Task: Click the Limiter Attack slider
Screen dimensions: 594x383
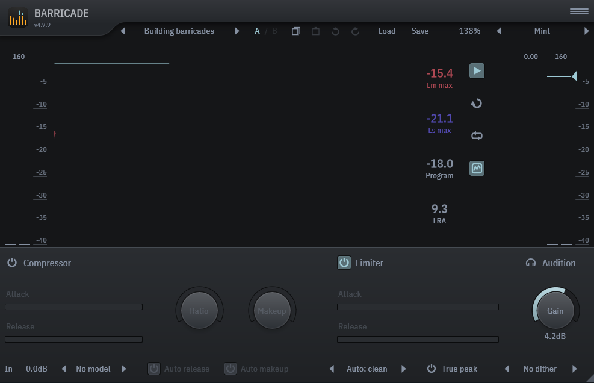Action: pyautogui.click(x=418, y=307)
